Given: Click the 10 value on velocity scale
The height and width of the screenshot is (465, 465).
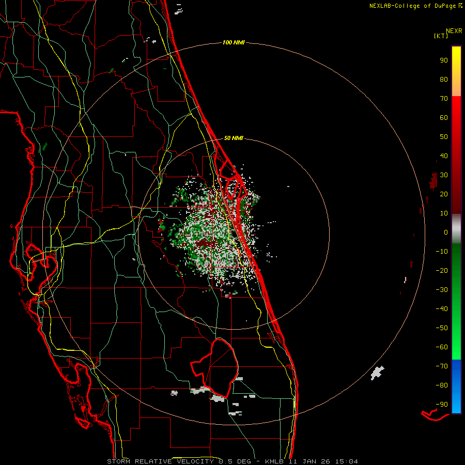Looking at the screenshot, I should [x=444, y=213].
